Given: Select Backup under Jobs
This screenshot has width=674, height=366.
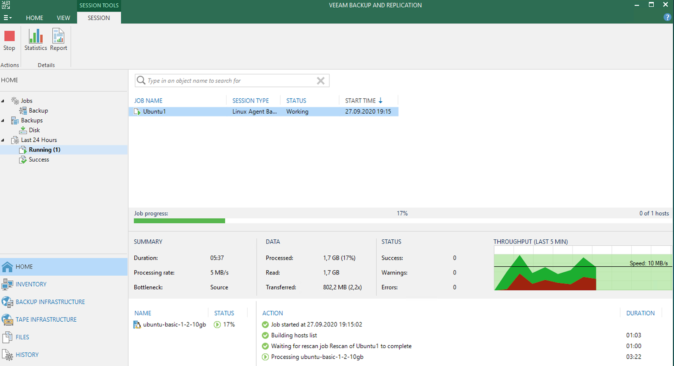Looking at the screenshot, I should click(x=38, y=111).
